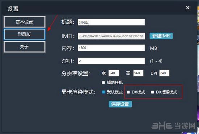199x134 pixels.
Task: Edit the 高 height field
Action: point(138,73)
